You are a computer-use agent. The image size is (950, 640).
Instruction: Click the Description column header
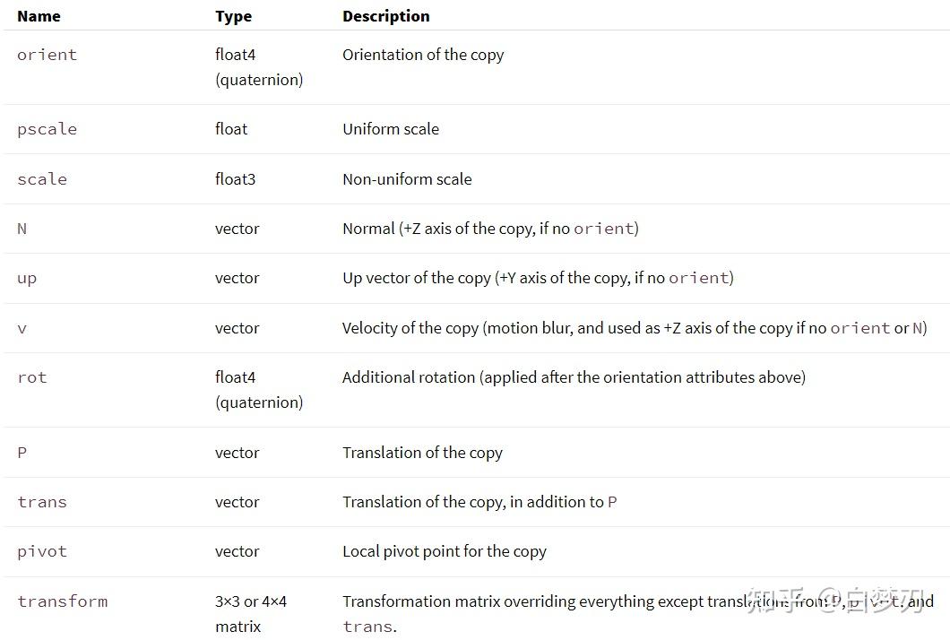coord(385,16)
